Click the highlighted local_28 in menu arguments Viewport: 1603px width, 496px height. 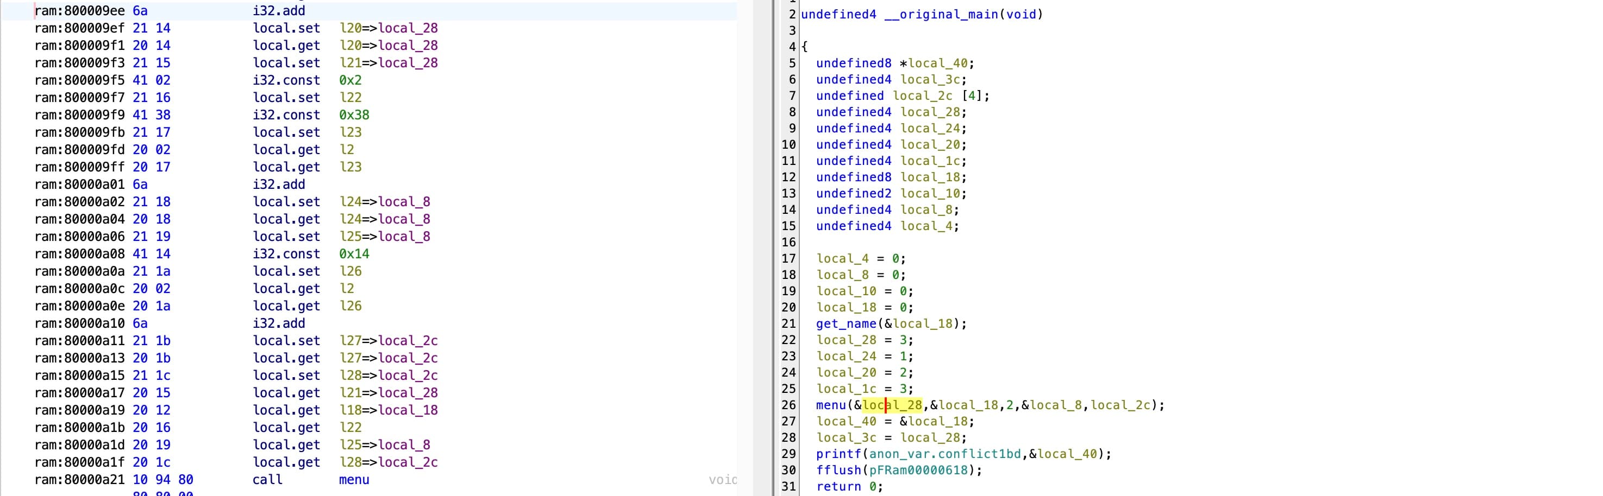(x=891, y=405)
